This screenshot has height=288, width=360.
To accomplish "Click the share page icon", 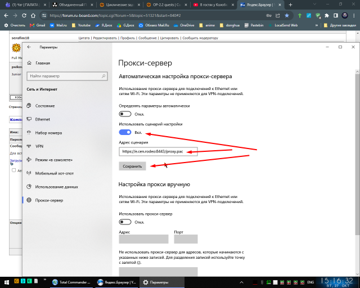I will [x=278, y=15].
